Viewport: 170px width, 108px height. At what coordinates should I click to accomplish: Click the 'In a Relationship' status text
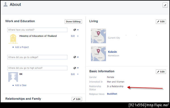tap(115, 86)
